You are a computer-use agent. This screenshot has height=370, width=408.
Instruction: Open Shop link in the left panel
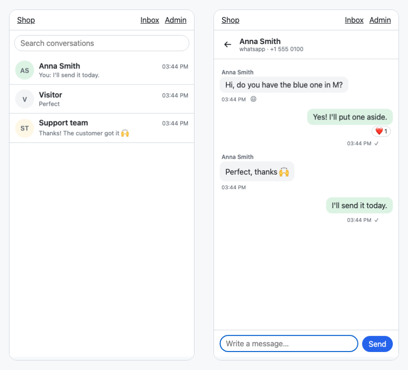point(26,20)
